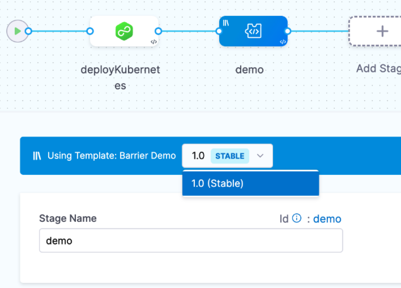Image resolution: width=401 pixels, height=288 pixels.
Task: Focus the Stage Name input field
Action: click(x=191, y=241)
